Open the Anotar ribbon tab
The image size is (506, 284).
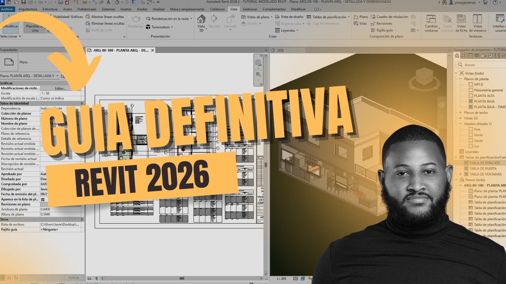click(x=142, y=9)
